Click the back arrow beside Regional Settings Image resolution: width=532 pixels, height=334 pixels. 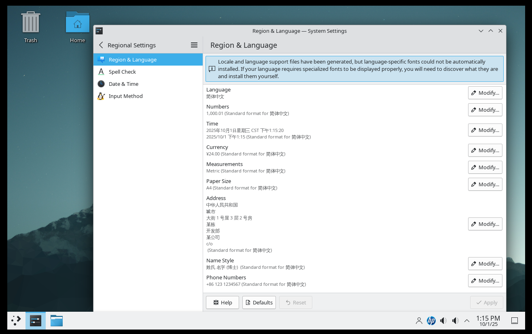point(101,45)
